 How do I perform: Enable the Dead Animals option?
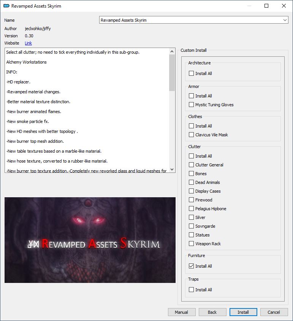tap(191, 182)
